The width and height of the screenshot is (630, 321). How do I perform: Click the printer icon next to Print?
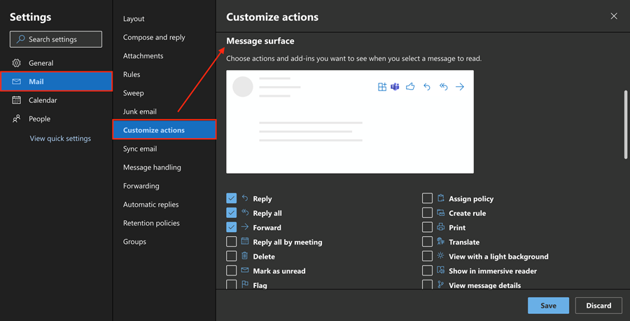[x=441, y=227]
